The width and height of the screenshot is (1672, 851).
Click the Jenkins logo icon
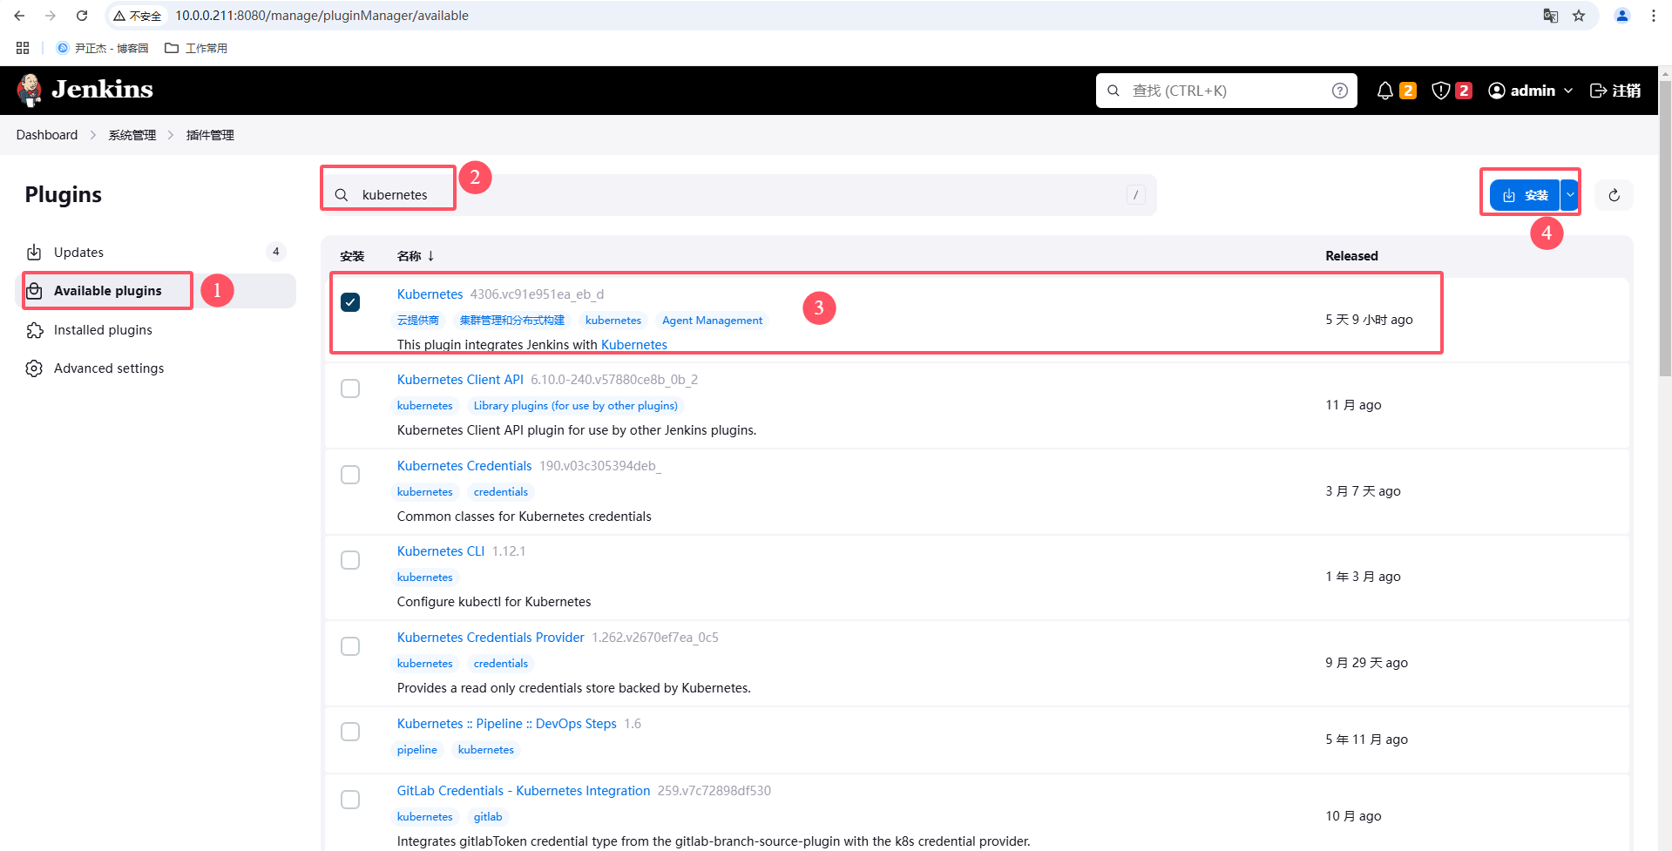(x=30, y=90)
